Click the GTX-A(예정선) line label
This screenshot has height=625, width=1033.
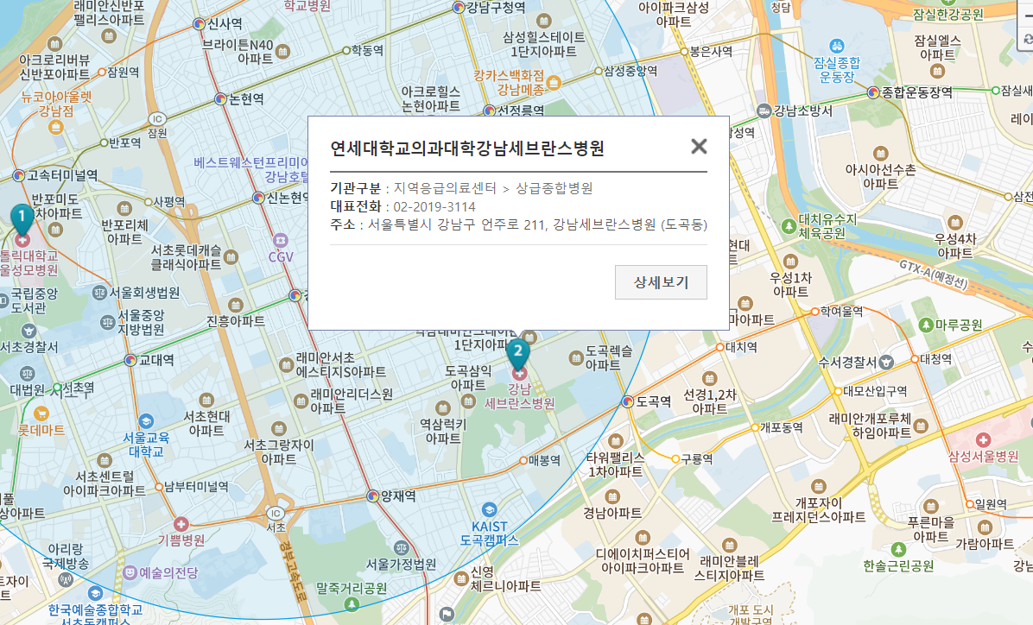(x=934, y=275)
